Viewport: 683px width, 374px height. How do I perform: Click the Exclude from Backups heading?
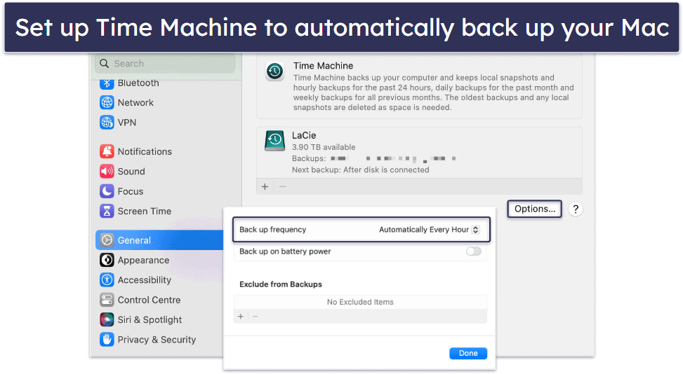coord(281,284)
